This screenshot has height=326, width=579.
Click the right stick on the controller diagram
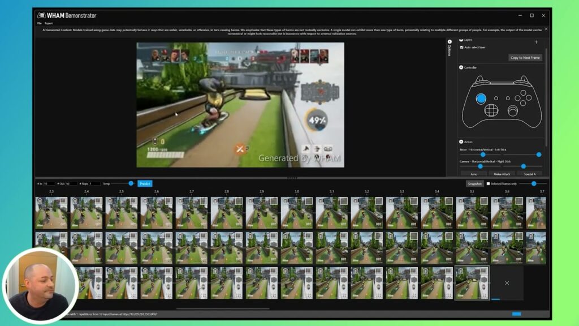(x=513, y=110)
